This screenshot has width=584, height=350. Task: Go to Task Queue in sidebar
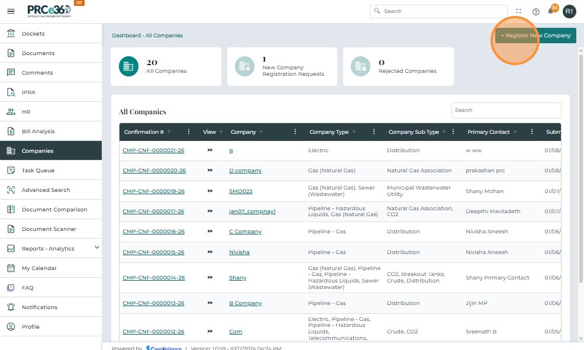(x=38, y=171)
